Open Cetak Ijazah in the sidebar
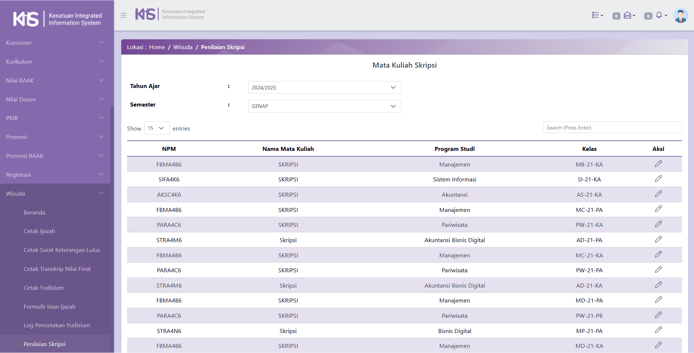The height and width of the screenshot is (353, 694). [39, 231]
